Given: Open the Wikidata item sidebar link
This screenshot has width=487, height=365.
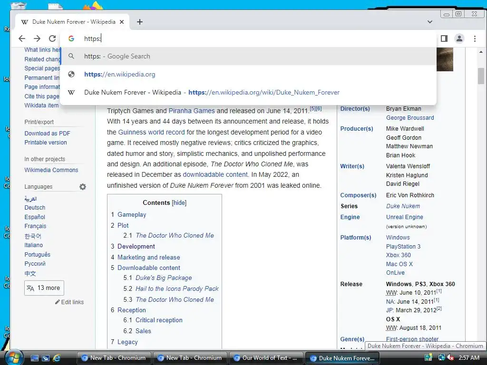Looking at the screenshot, I should point(41,106).
